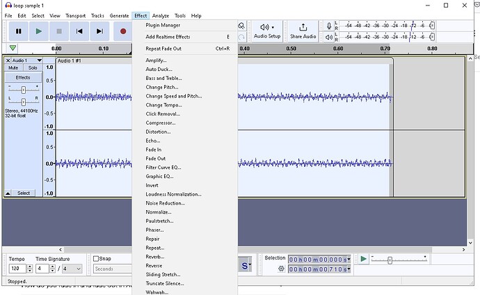Viewport: 480px width, 295px height.
Task: Adjust the Audio 1 pan slider
Action: pos(23,102)
